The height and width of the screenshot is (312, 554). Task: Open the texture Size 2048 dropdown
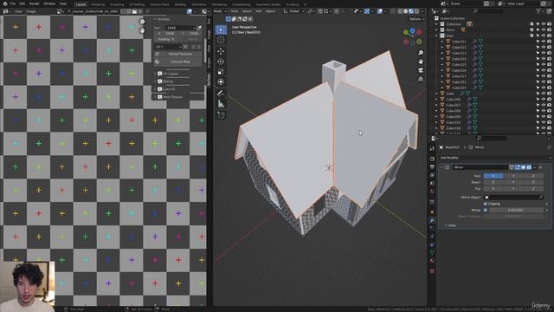pyautogui.click(x=181, y=28)
